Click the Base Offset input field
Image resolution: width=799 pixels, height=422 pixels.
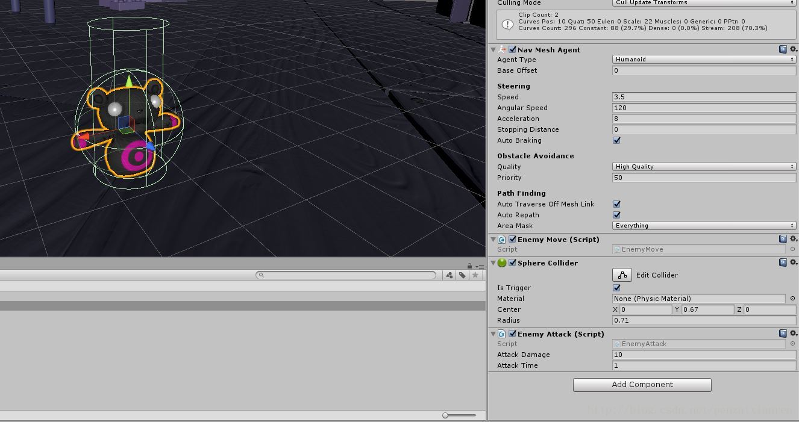[x=704, y=70]
